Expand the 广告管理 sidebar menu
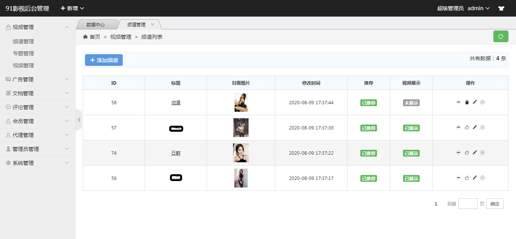Screen dimensions: 516x239 tap(38, 79)
